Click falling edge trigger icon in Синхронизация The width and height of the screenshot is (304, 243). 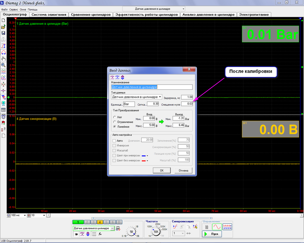(189, 227)
